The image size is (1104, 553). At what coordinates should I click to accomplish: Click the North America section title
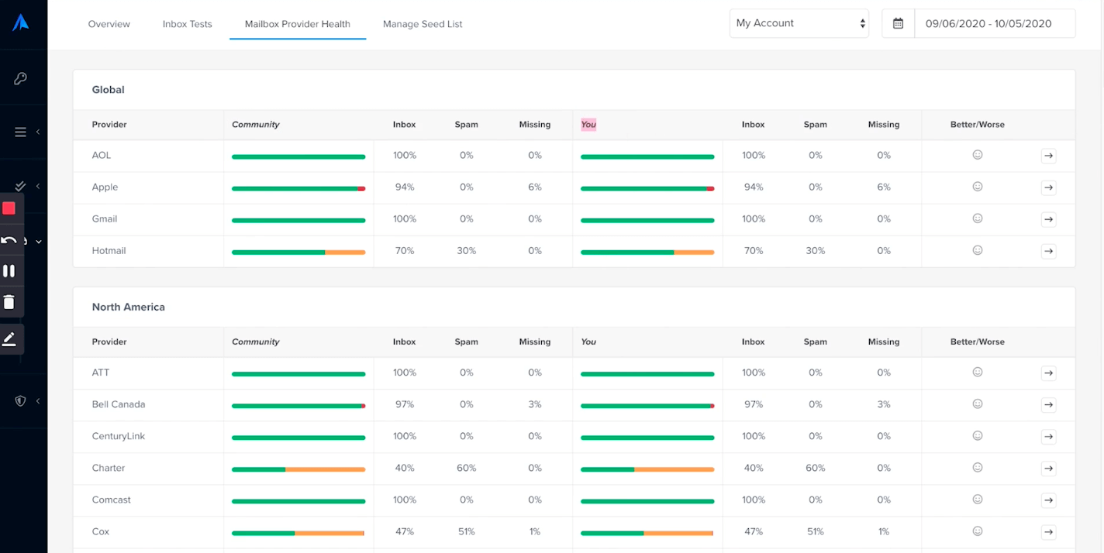point(129,307)
